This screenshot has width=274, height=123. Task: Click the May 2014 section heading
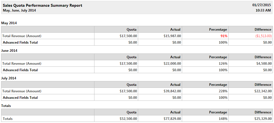tap(9, 23)
